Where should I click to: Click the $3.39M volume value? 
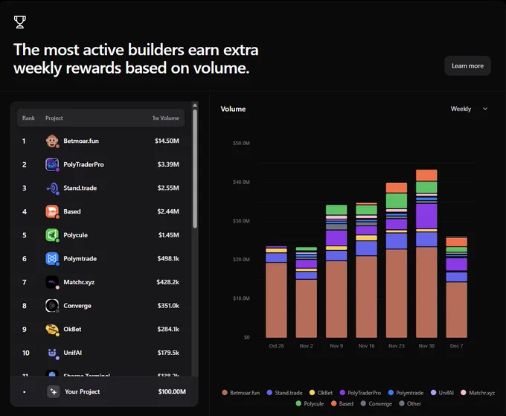pyautogui.click(x=168, y=164)
